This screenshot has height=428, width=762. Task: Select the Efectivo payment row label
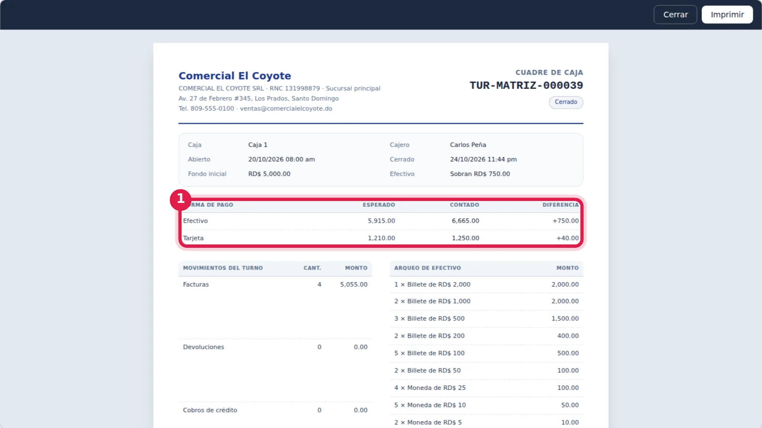(195, 221)
